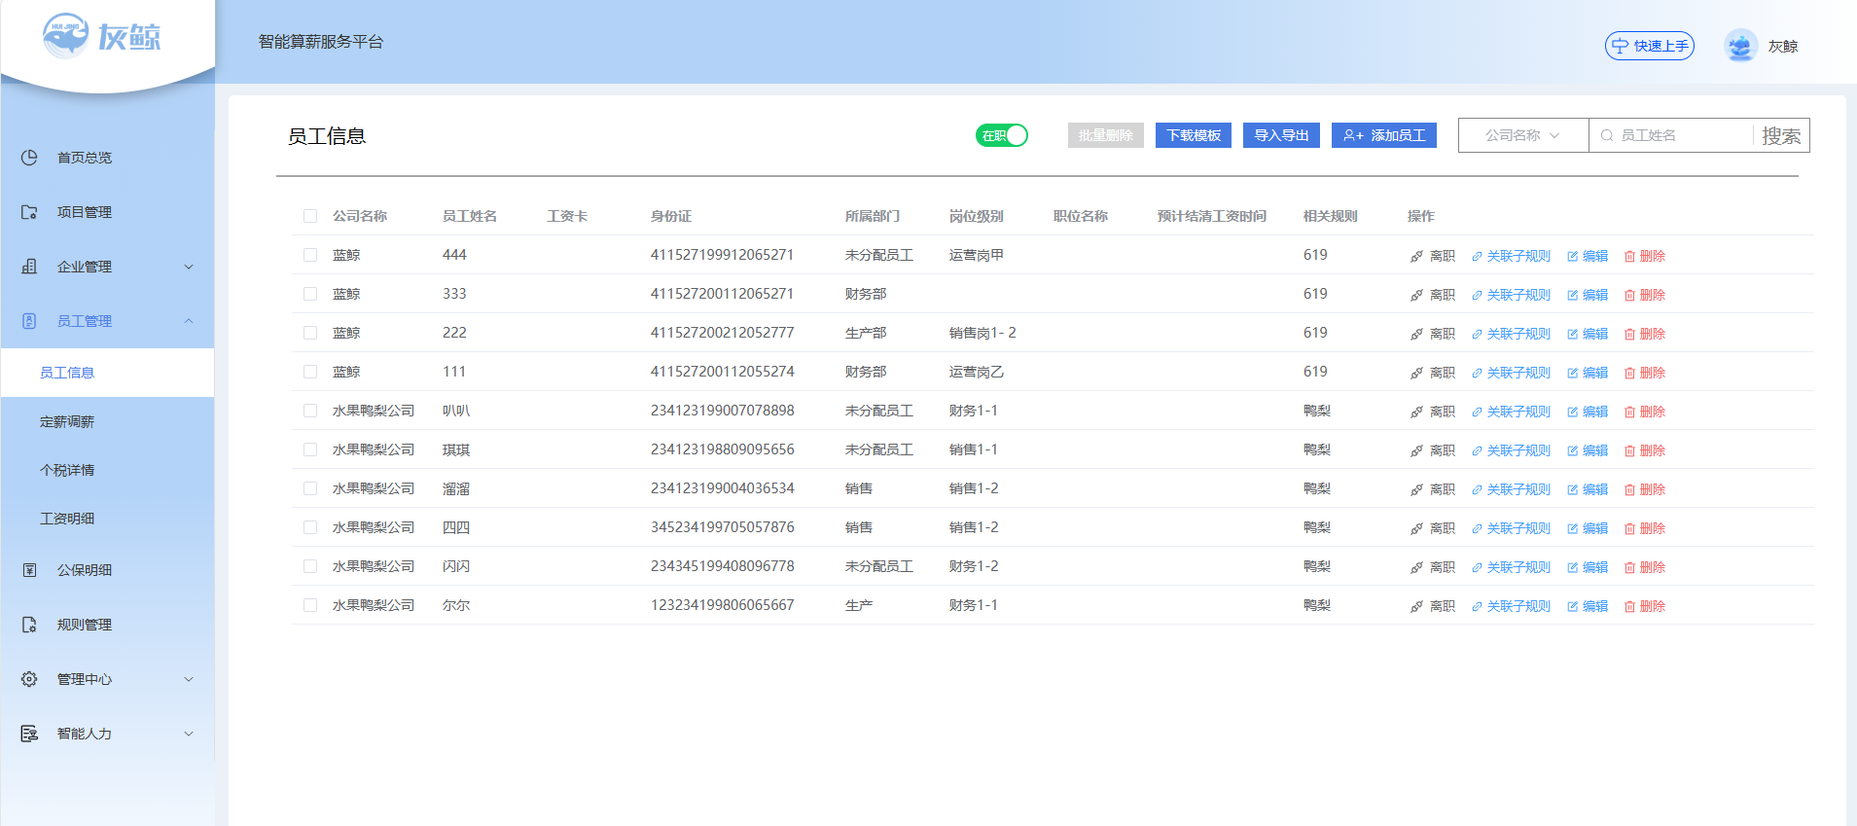1857x826 pixels.
Task: Click the 企业管理 building icon
Action: click(29, 267)
